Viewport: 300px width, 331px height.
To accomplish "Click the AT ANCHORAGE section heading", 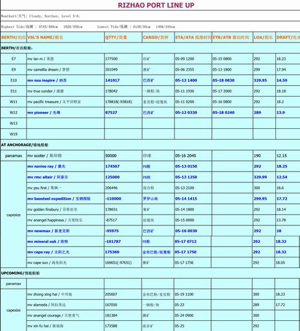I will [25, 145].
